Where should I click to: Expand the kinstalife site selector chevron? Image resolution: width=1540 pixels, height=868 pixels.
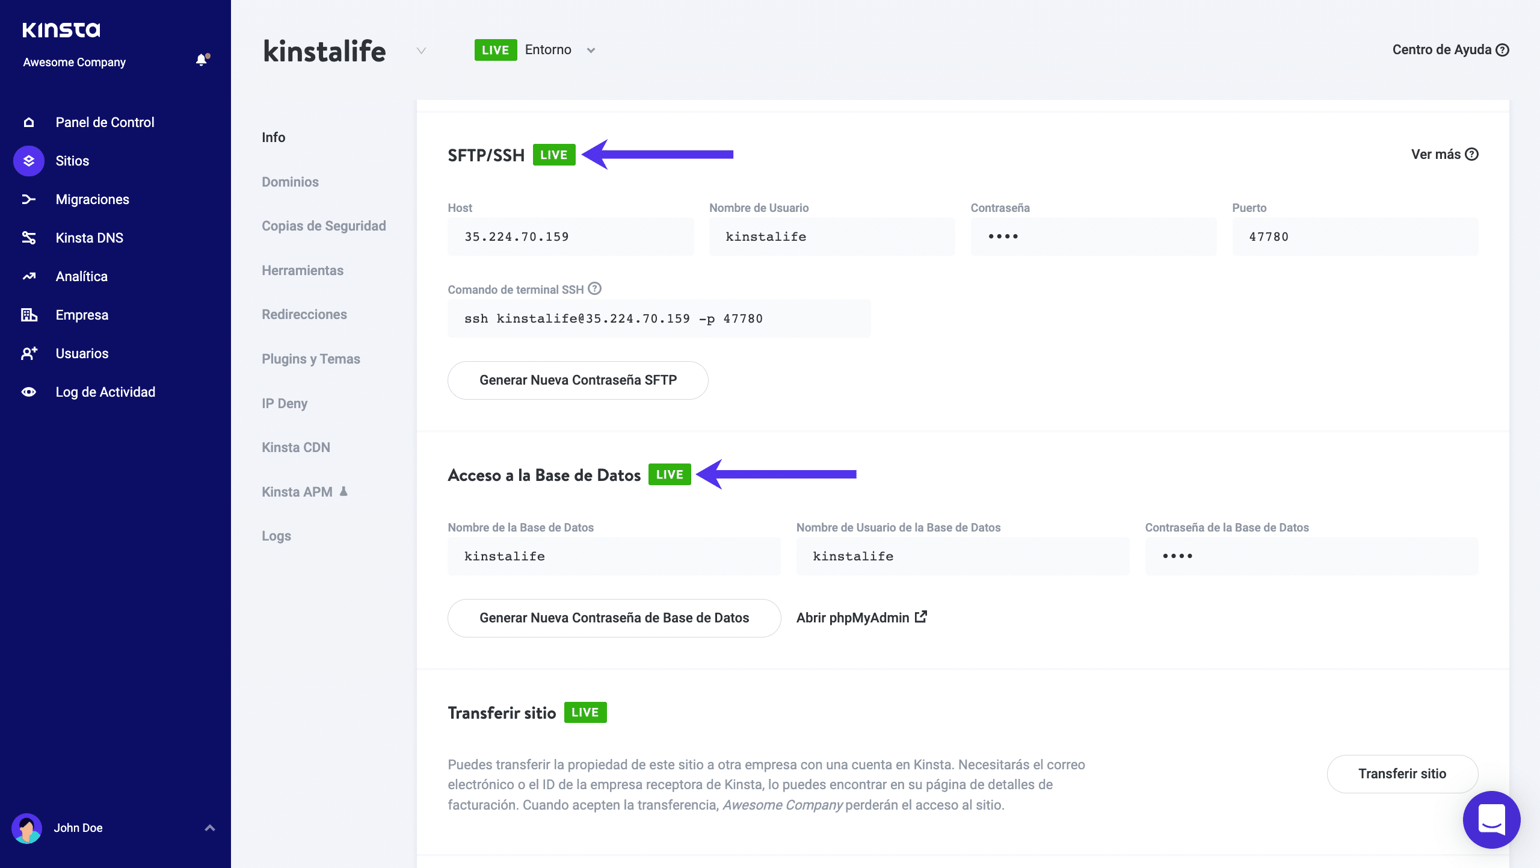point(421,51)
